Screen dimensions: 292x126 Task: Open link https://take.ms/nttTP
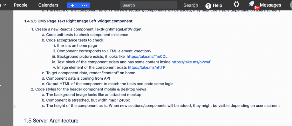147,67
